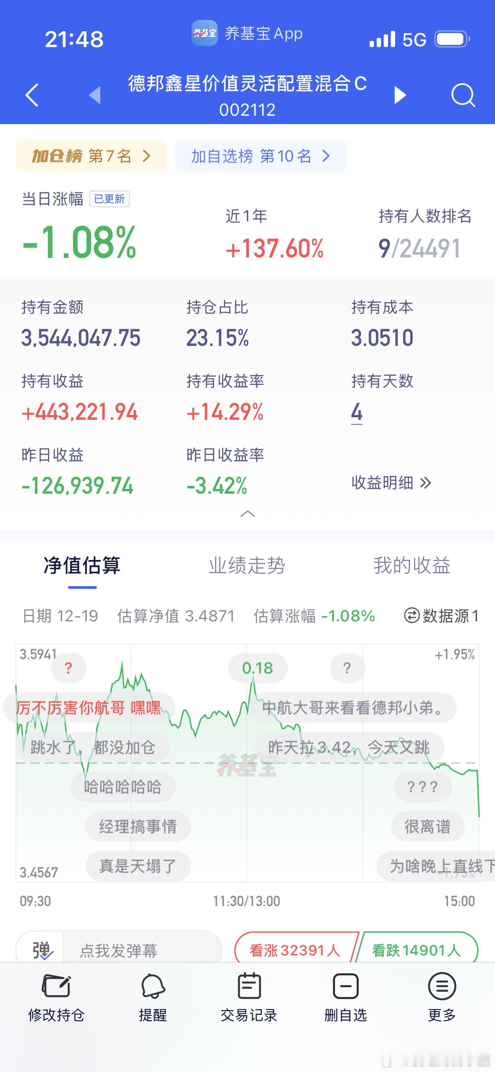Tap fund code 002112

pos(247,110)
